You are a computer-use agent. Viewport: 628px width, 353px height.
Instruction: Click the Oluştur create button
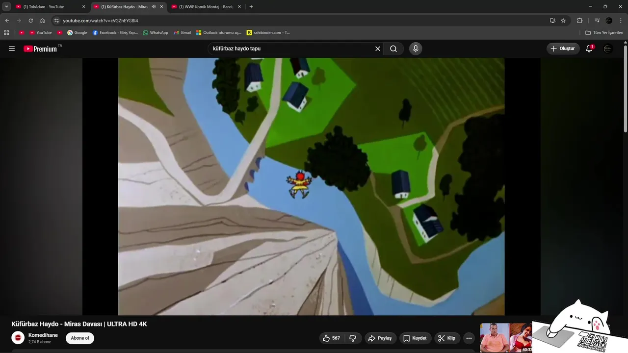[x=563, y=49]
